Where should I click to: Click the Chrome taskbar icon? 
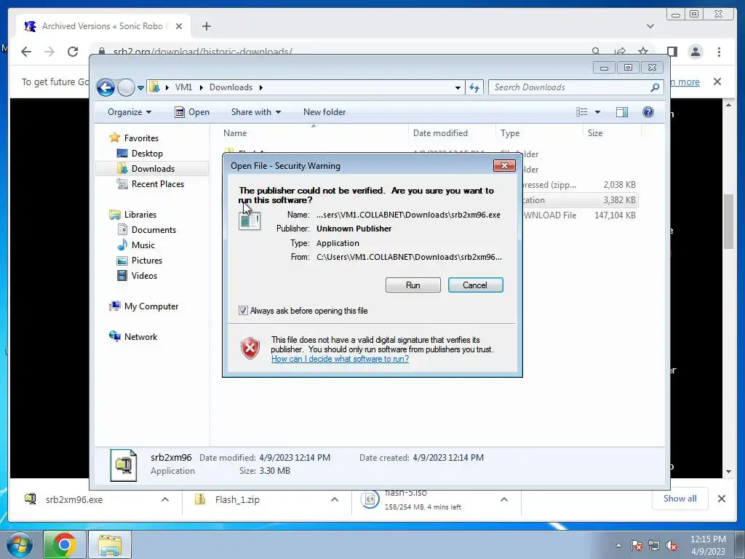click(65, 544)
